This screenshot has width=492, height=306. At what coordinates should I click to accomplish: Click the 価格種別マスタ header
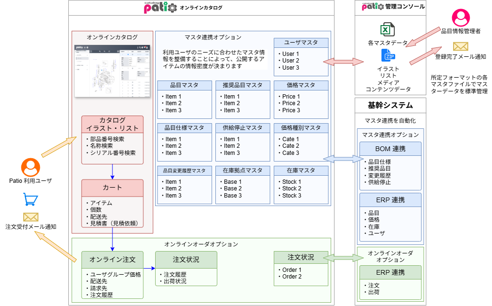301,128
